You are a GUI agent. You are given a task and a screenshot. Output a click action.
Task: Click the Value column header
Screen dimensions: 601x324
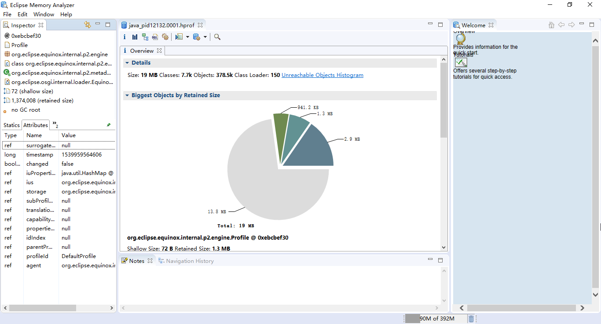pyautogui.click(x=87, y=135)
